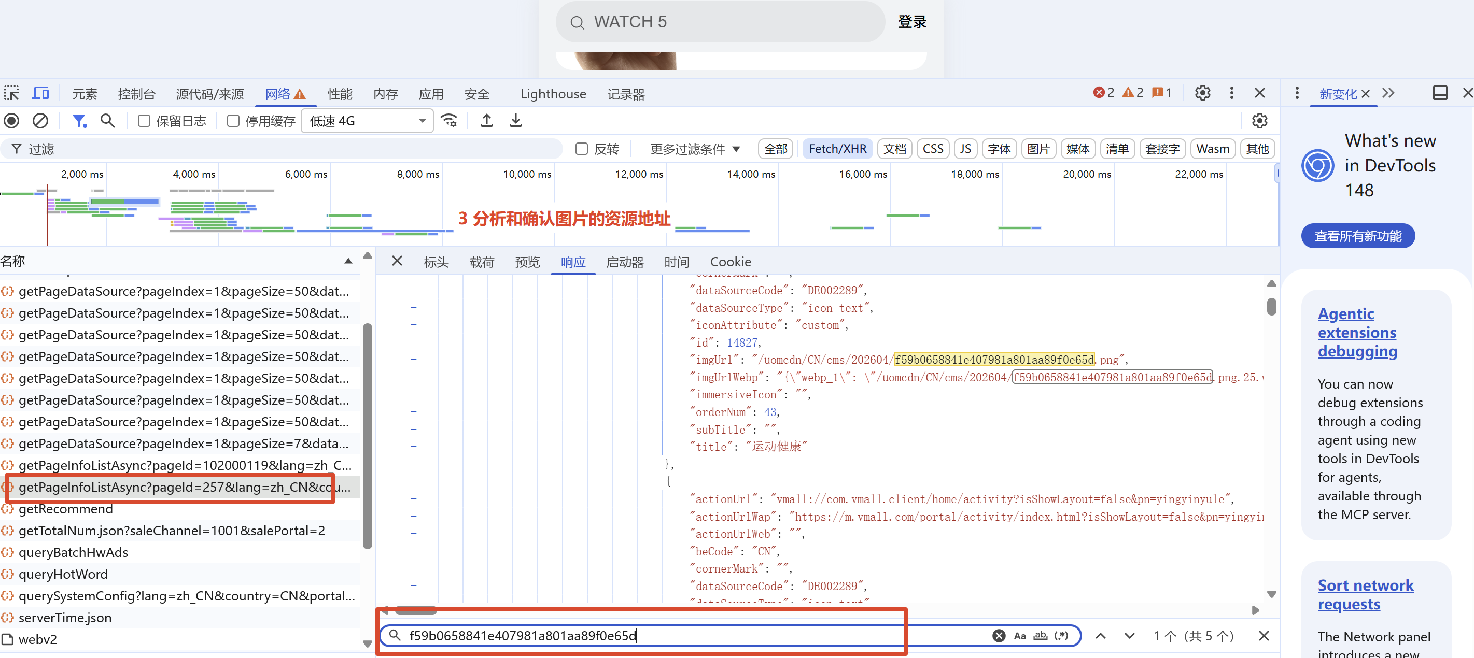Image resolution: width=1474 pixels, height=658 pixels.
Task: Open Agentic extensions debugging link
Action: pos(1357,332)
